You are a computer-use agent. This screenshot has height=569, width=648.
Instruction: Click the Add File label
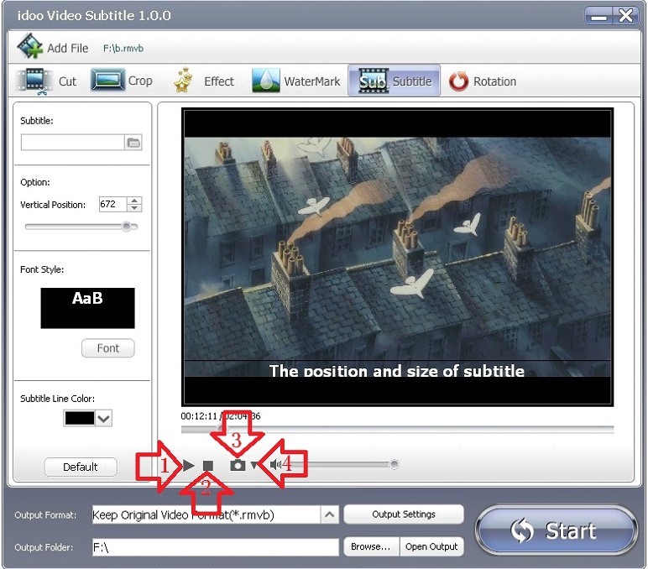(68, 49)
